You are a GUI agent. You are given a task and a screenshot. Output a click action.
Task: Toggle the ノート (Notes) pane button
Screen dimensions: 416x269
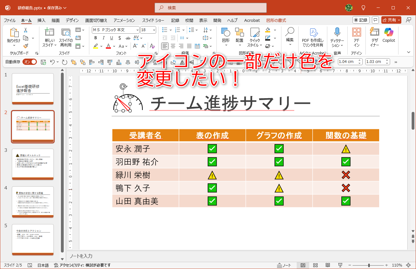[x=284, y=265]
